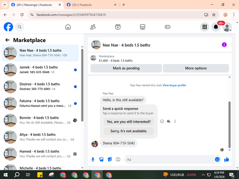Open the Bonnie 4 beds conversation
This screenshot has width=239, height=179.
[x=40, y=120]
